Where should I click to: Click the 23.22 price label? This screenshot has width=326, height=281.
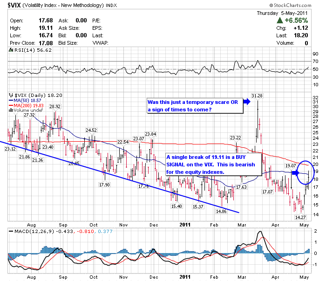[x=236, y=137]
